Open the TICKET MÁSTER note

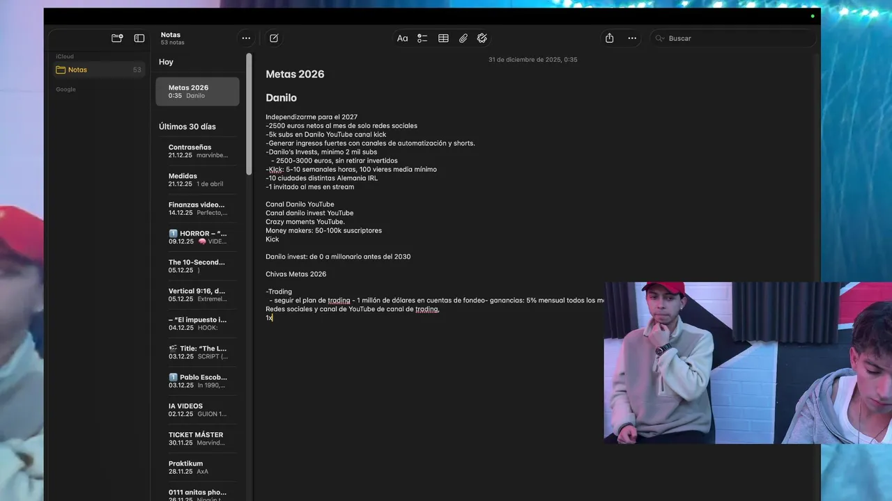tap(197, 438)
